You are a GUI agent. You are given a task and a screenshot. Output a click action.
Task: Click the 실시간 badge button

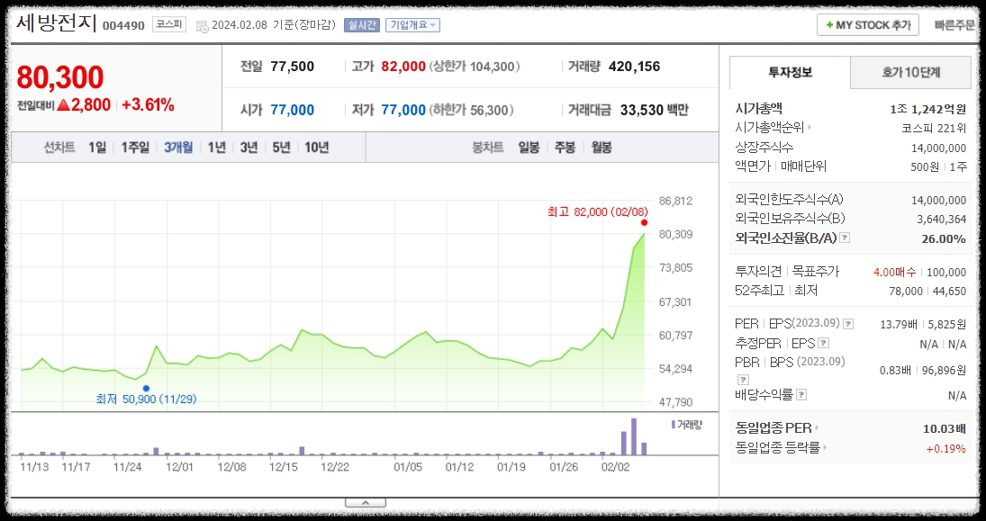point(362,25)
